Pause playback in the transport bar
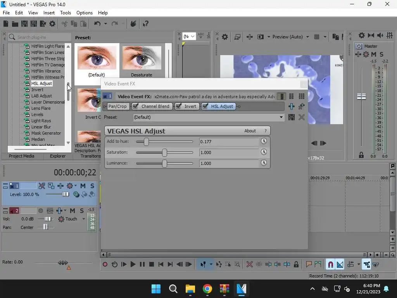The width and height of the screenshot is (397, 298). (142, 264)
